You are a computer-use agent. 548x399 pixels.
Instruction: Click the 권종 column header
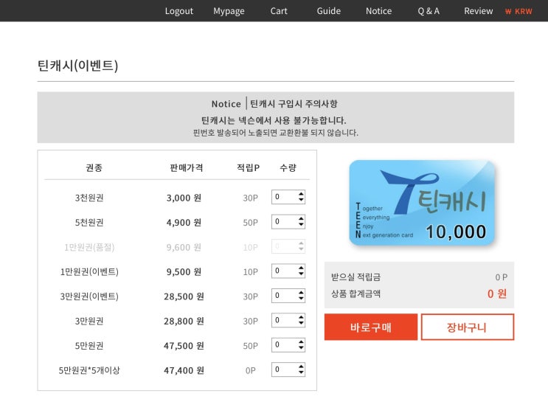(x=94, y=167)
